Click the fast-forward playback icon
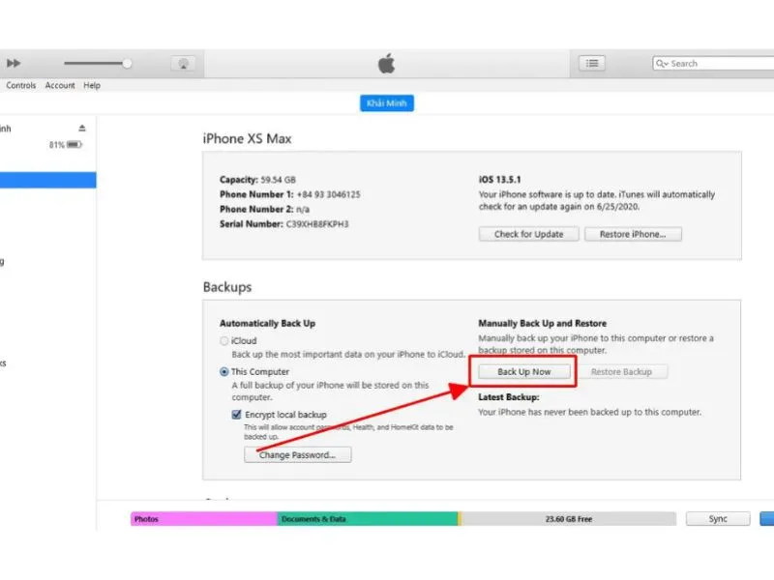The width and height of the screenshot is (774, 580). (x=14, y=63)
